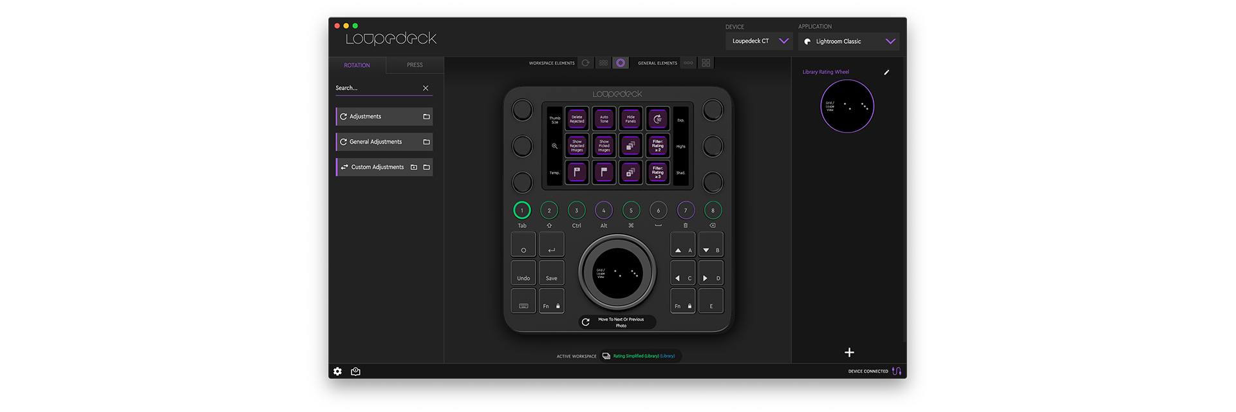Image resolution: width=1236 pixels, height=412 pixels.
Task: Select the rotate 90° touch button
Action: tap(658, 119)
